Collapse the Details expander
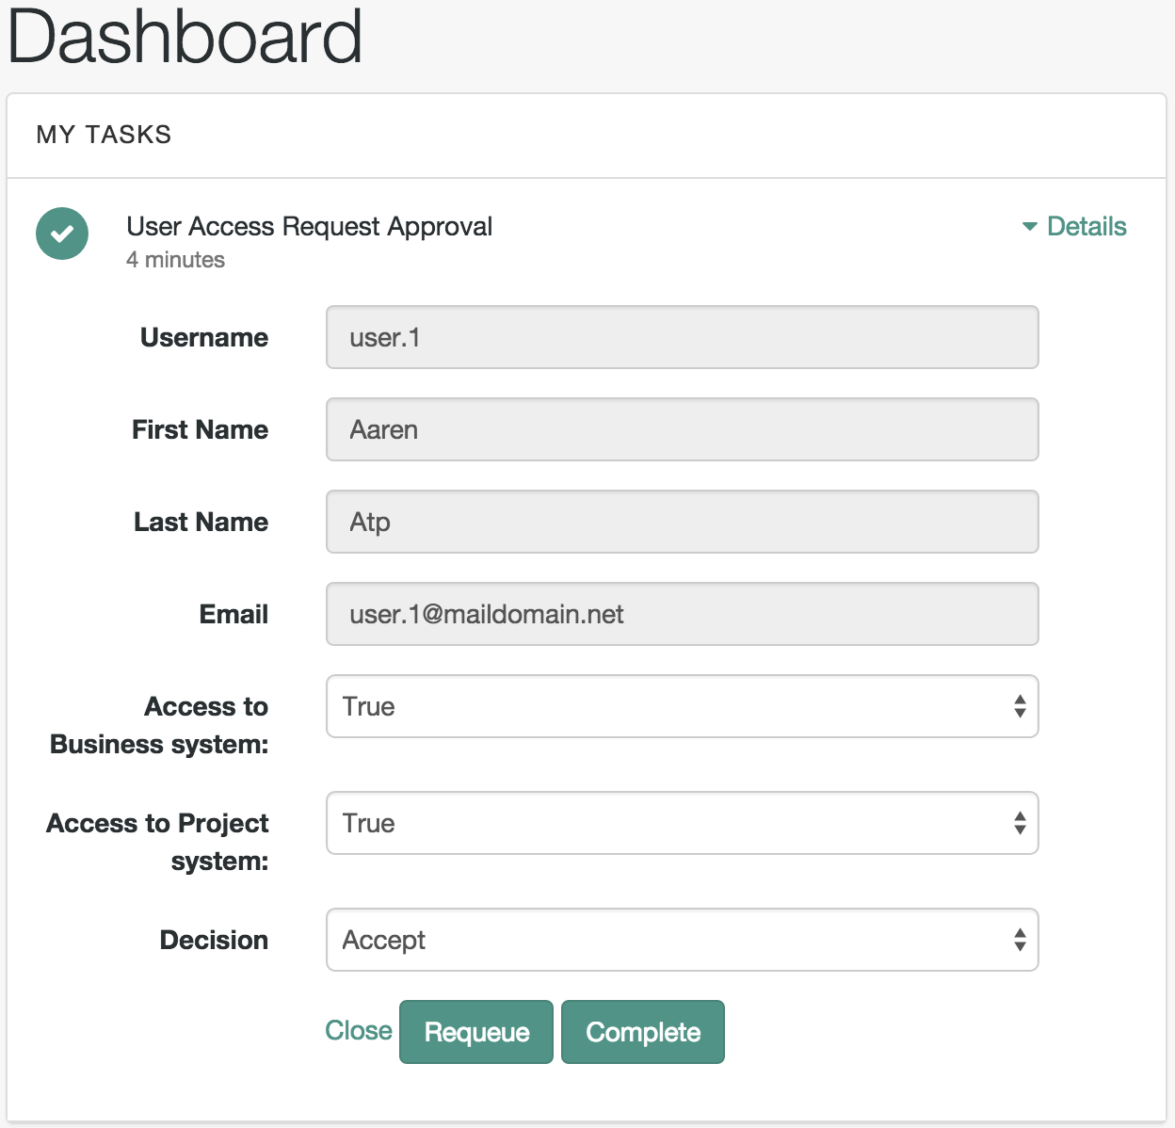1175x1128 pixels. (1074, 226)
